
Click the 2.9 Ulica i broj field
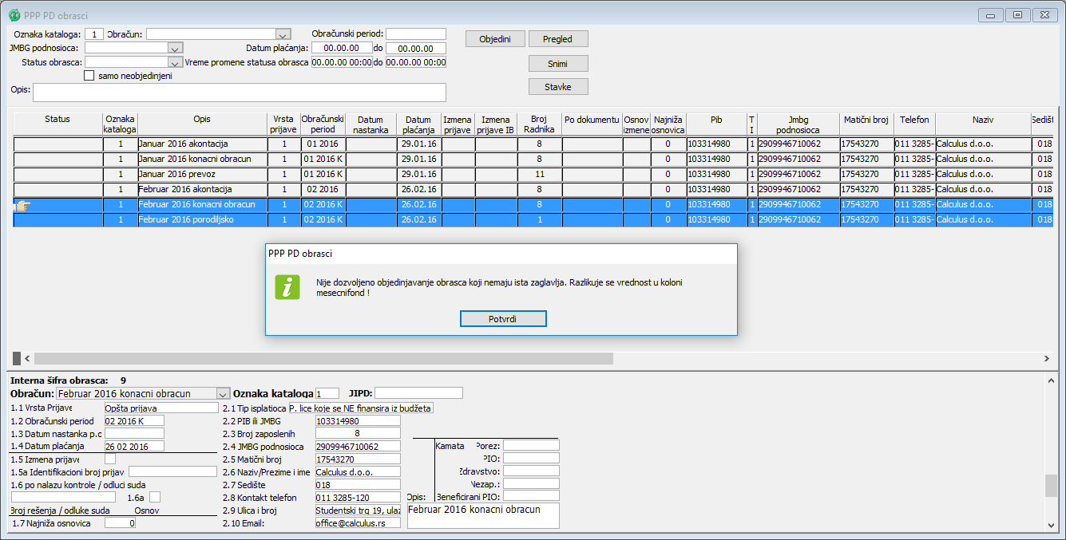click(x=358, y=510)
